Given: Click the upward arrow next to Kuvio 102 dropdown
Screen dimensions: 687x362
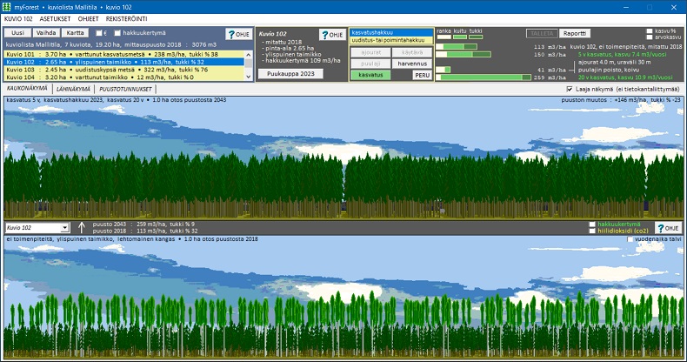Looking at the screenshot, I should 82,227.
